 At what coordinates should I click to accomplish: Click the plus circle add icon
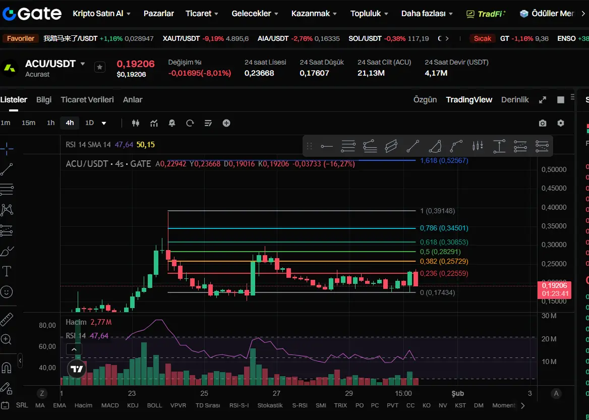[x=226, y=123]
